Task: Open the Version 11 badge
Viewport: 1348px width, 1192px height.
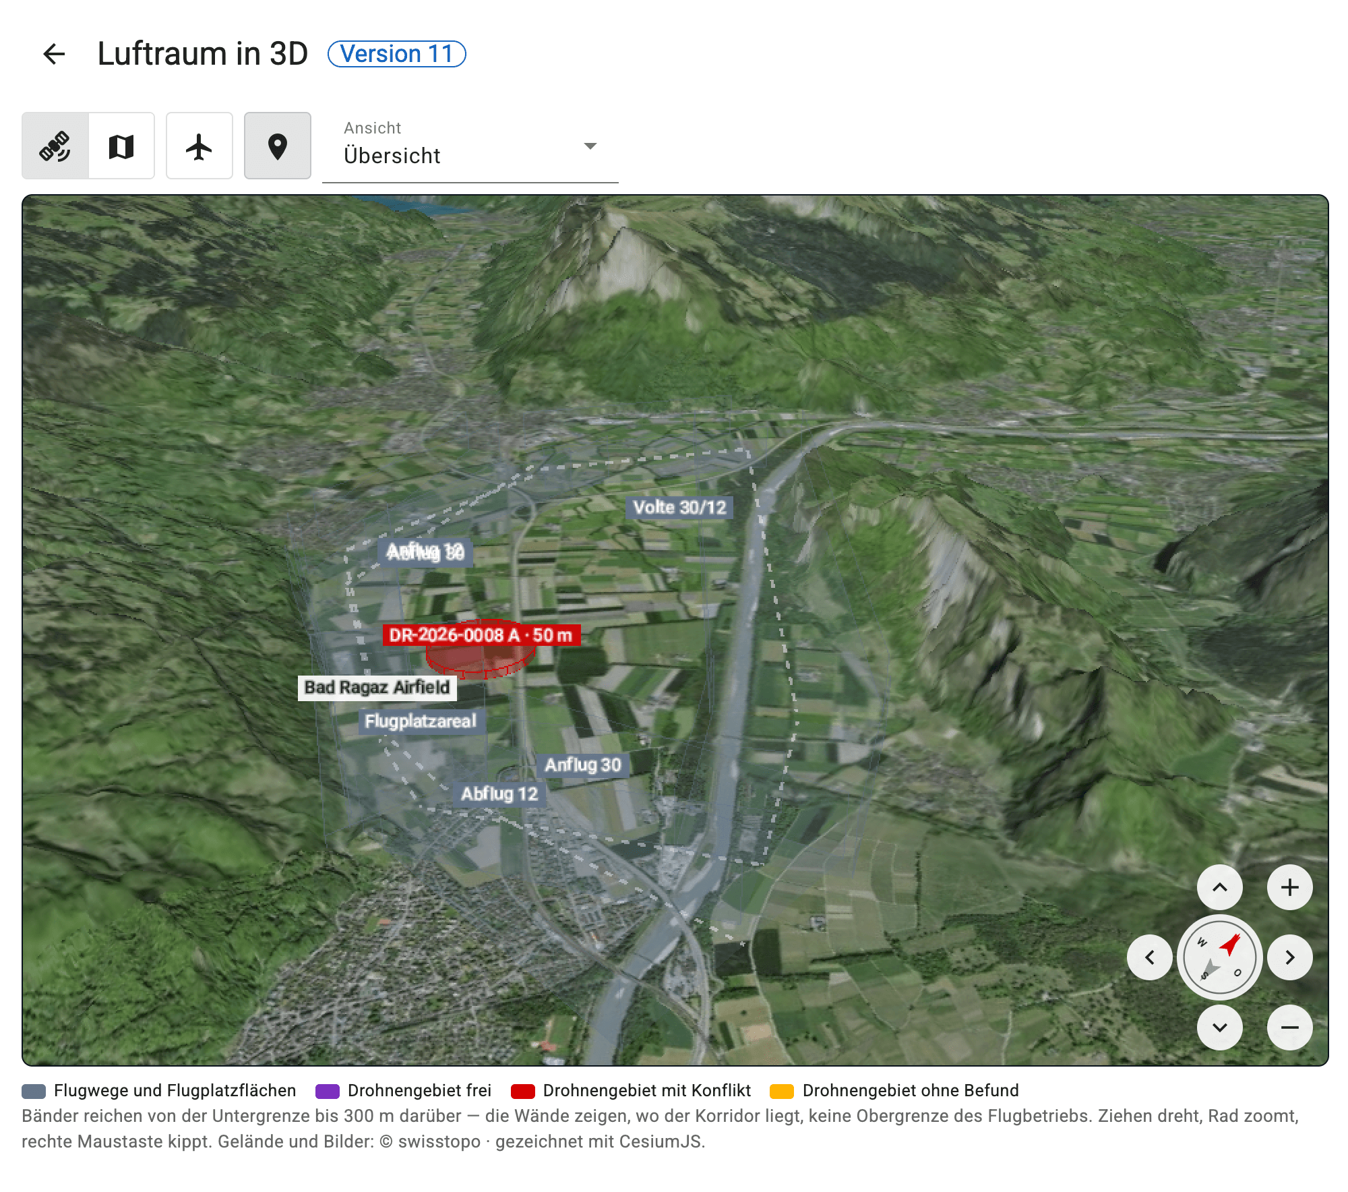Action: (x=396, y=54)
